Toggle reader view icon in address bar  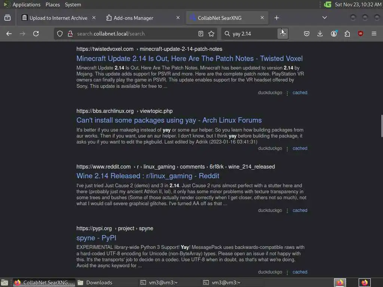point(201,34)
